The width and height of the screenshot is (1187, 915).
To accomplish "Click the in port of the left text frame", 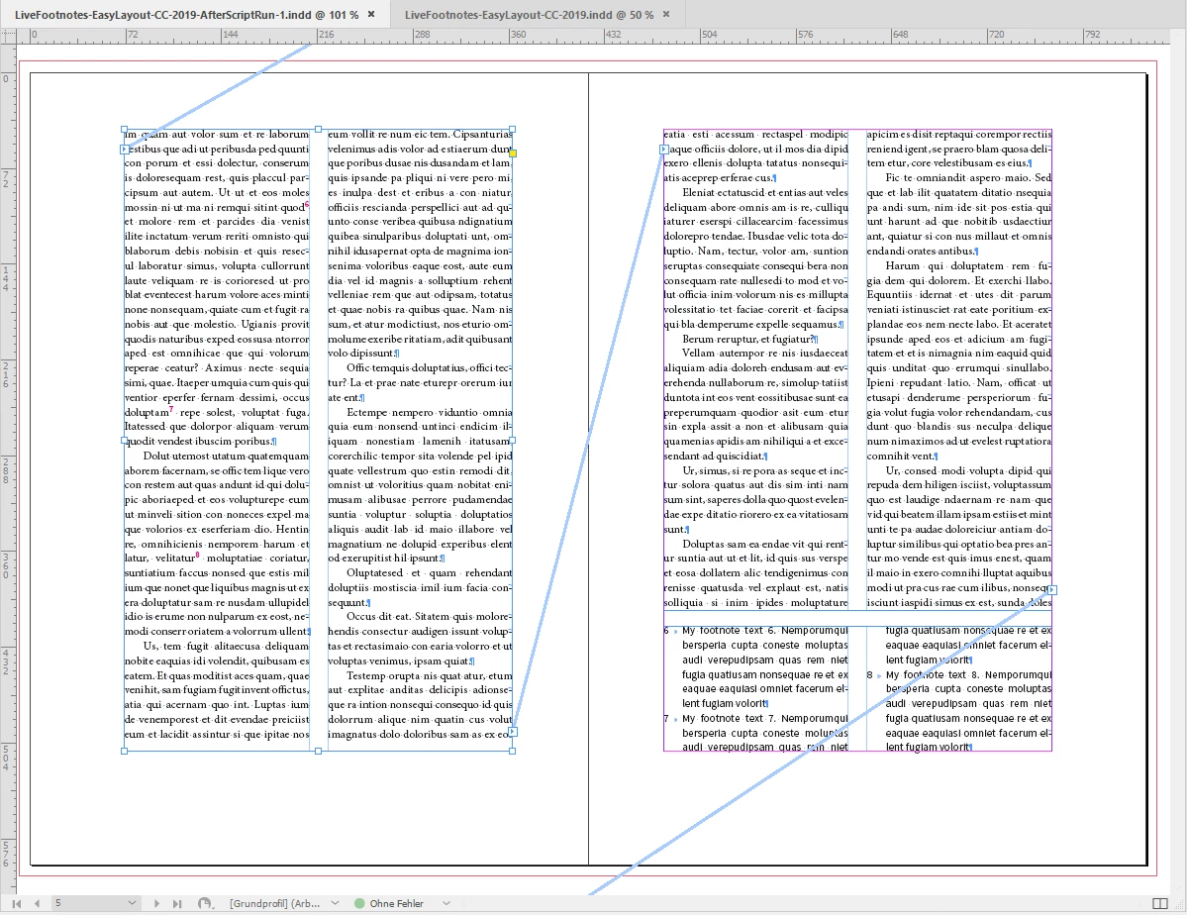I will (x=124, y=150).
